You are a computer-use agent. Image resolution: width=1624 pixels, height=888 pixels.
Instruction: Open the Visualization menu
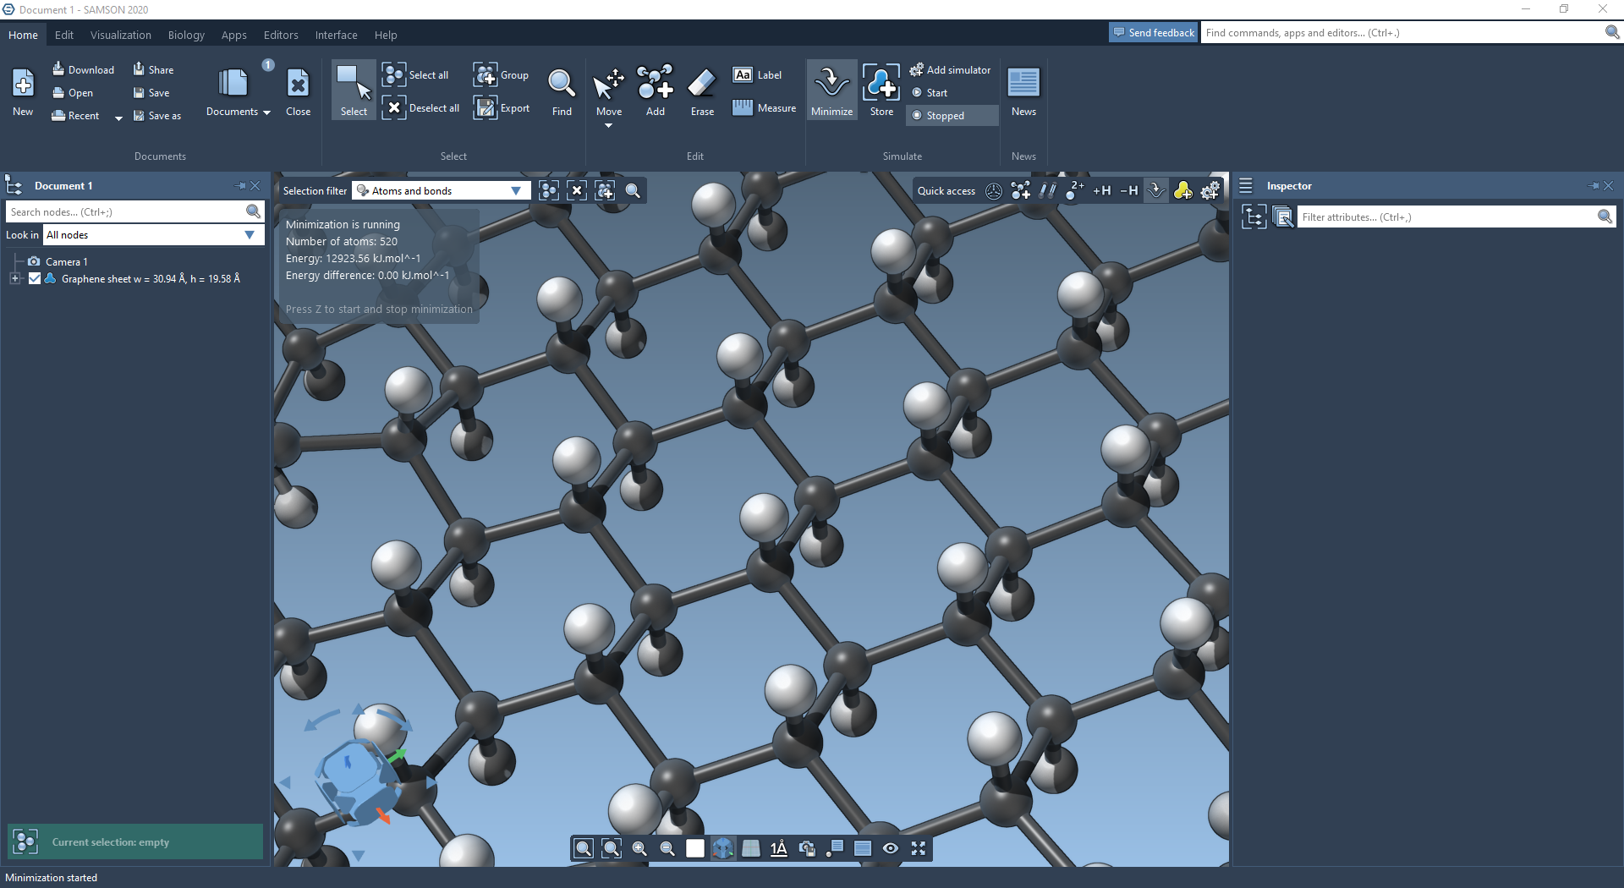(x=121, y=36)
